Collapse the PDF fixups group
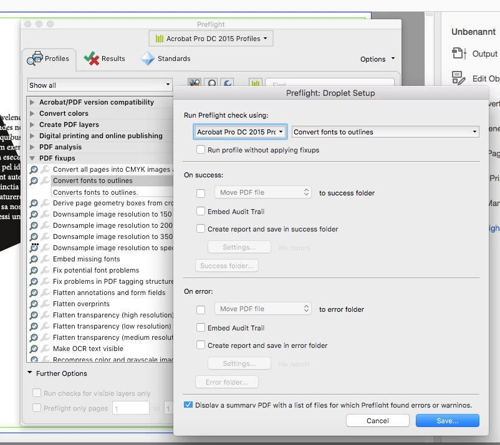This screenshot has width=500, height=445. 32,158
